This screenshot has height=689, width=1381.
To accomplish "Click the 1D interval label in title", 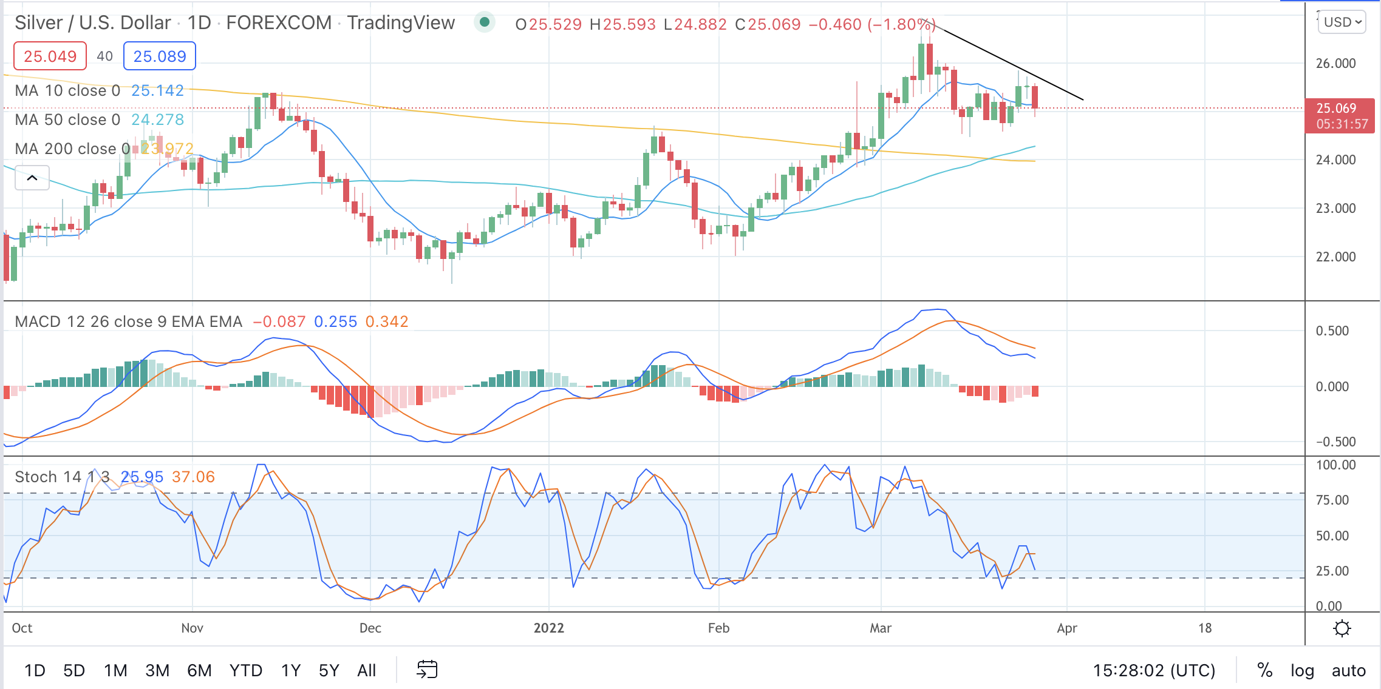I will (199, 22).
